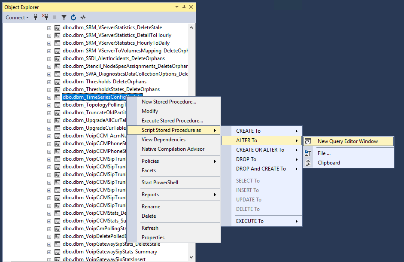The height and width of the screenshot is (262, 404).
Task: Click the Clipboard icon in submenu
Action: (x=308, y=163)
